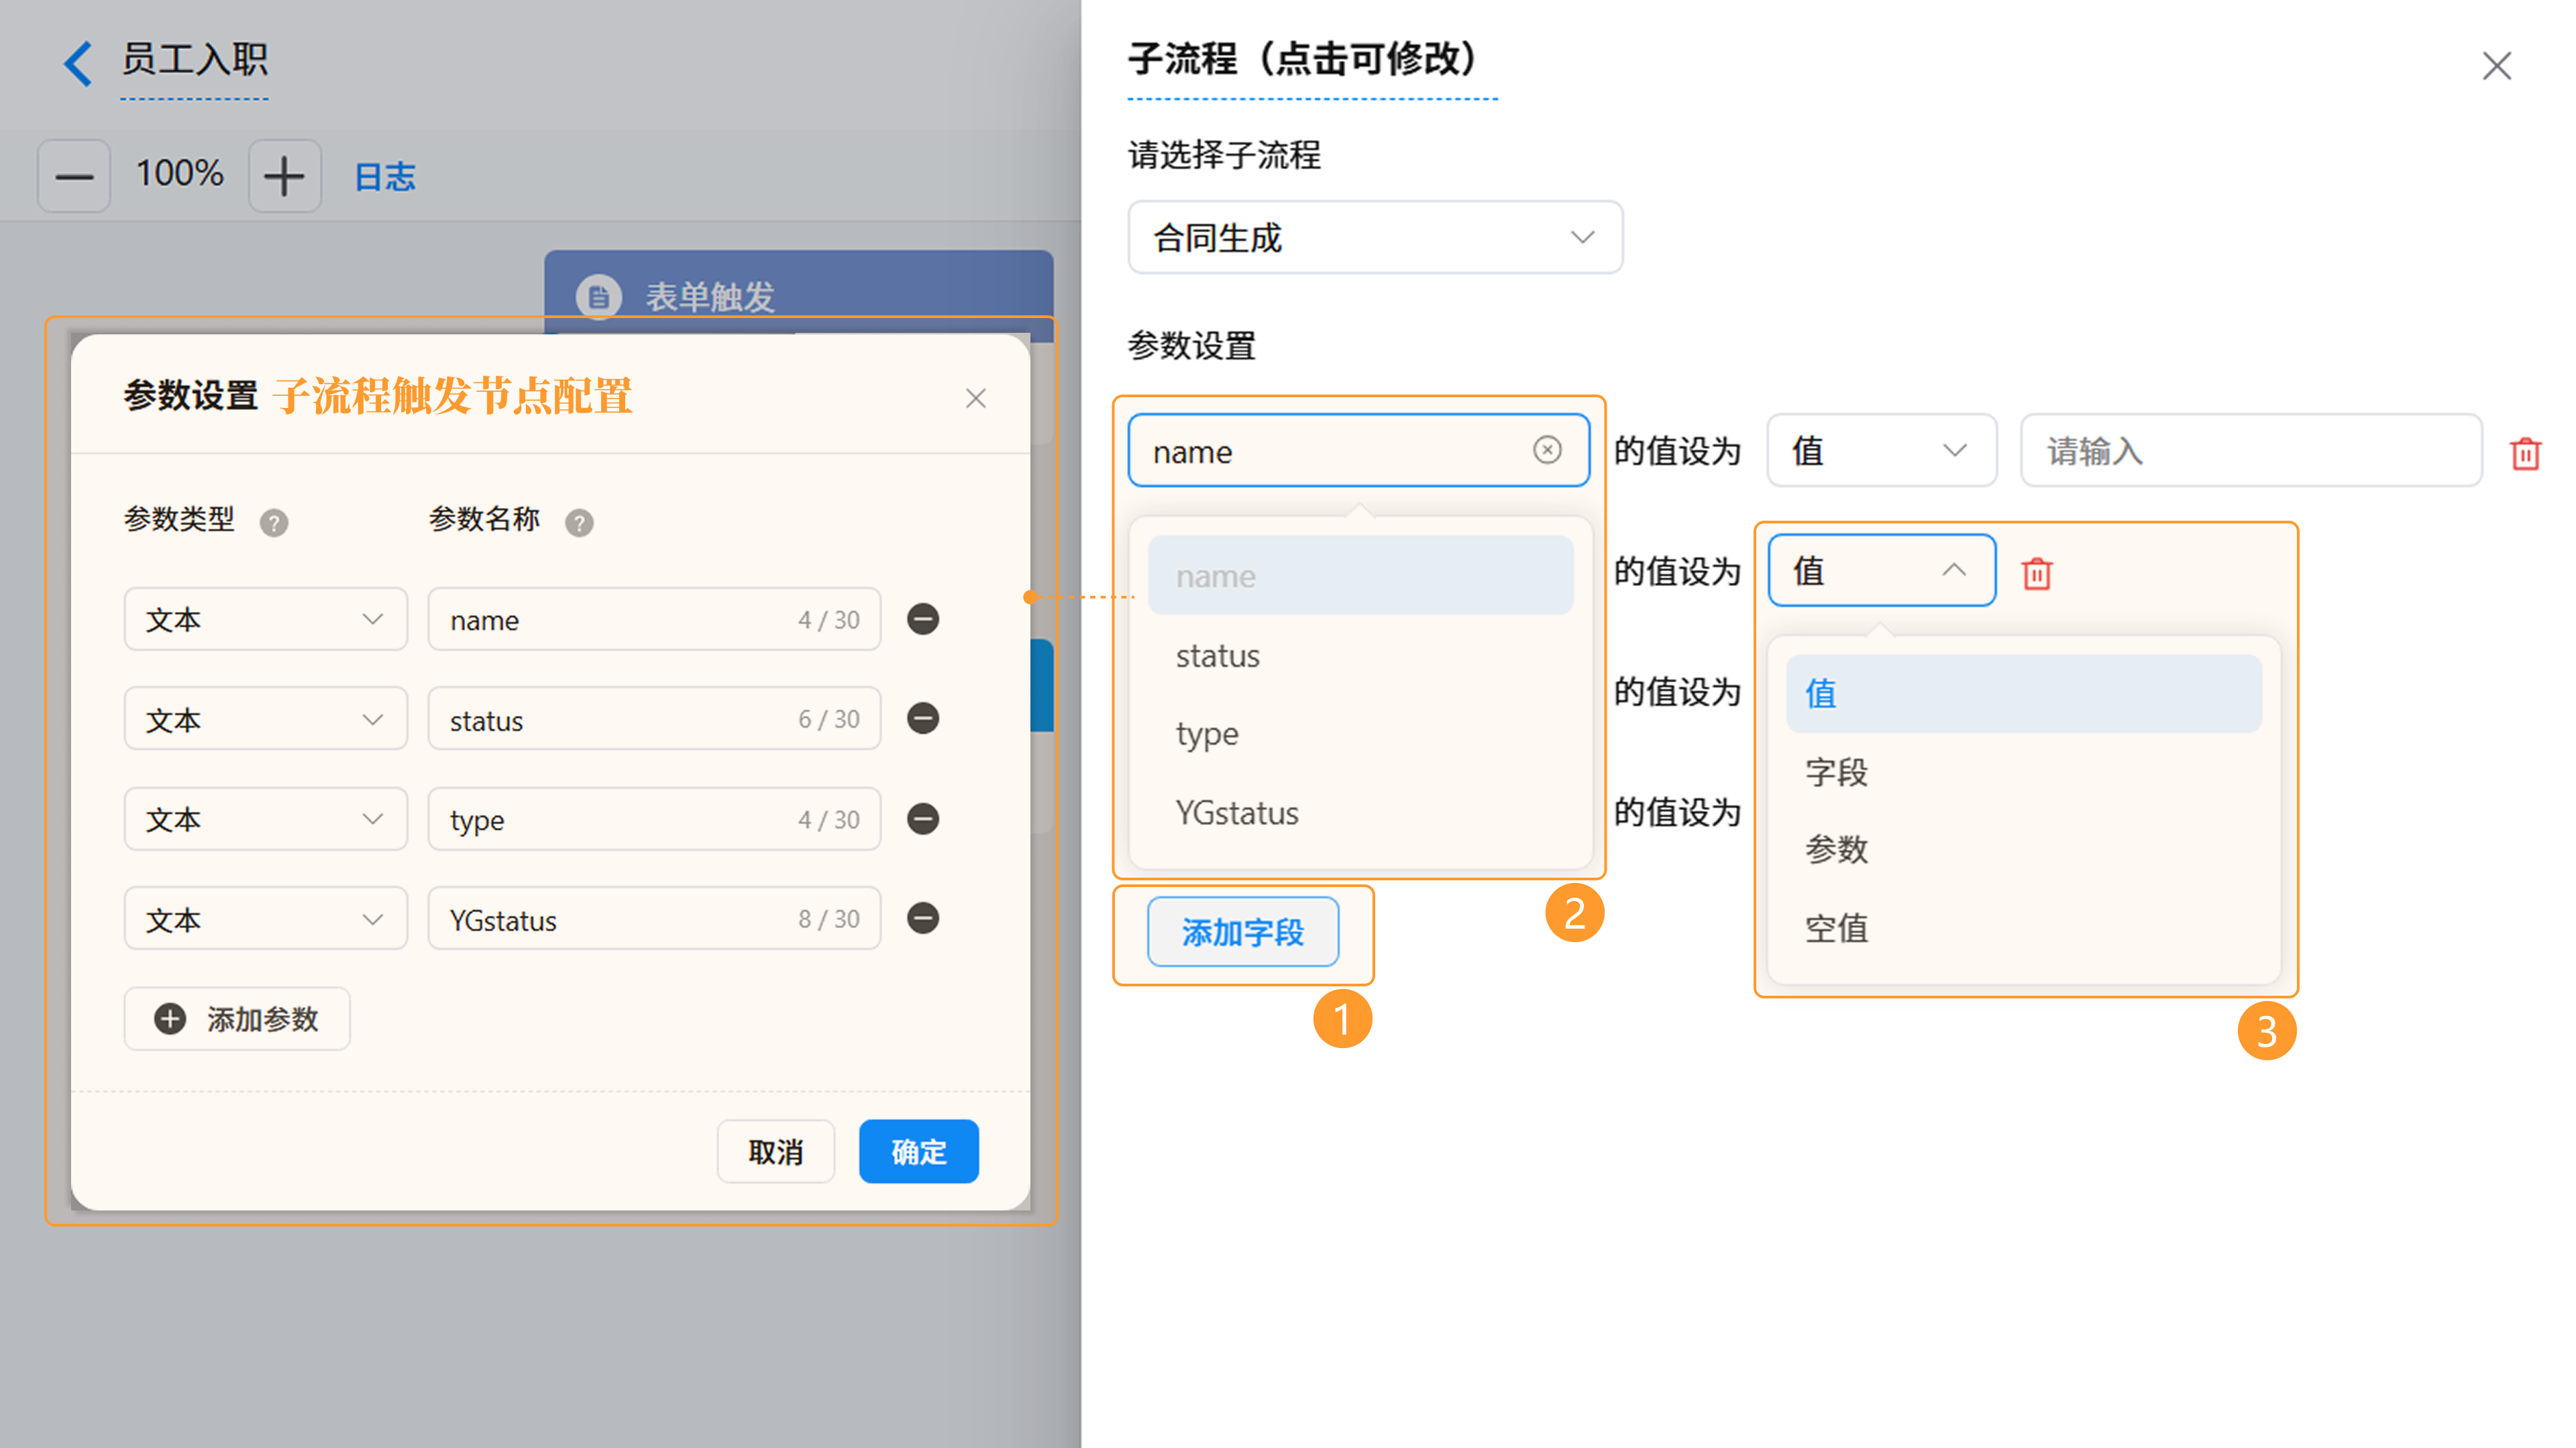Select 值 option in value type list
Screen dimensions: 2576x1448
[x=2024, y=694]
